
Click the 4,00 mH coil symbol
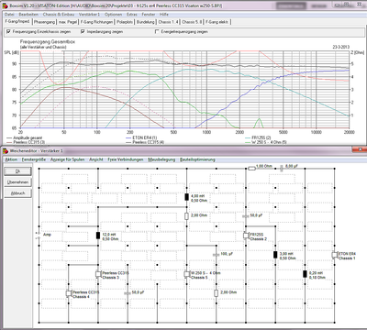pyautogui.click(x=186, y=197)
